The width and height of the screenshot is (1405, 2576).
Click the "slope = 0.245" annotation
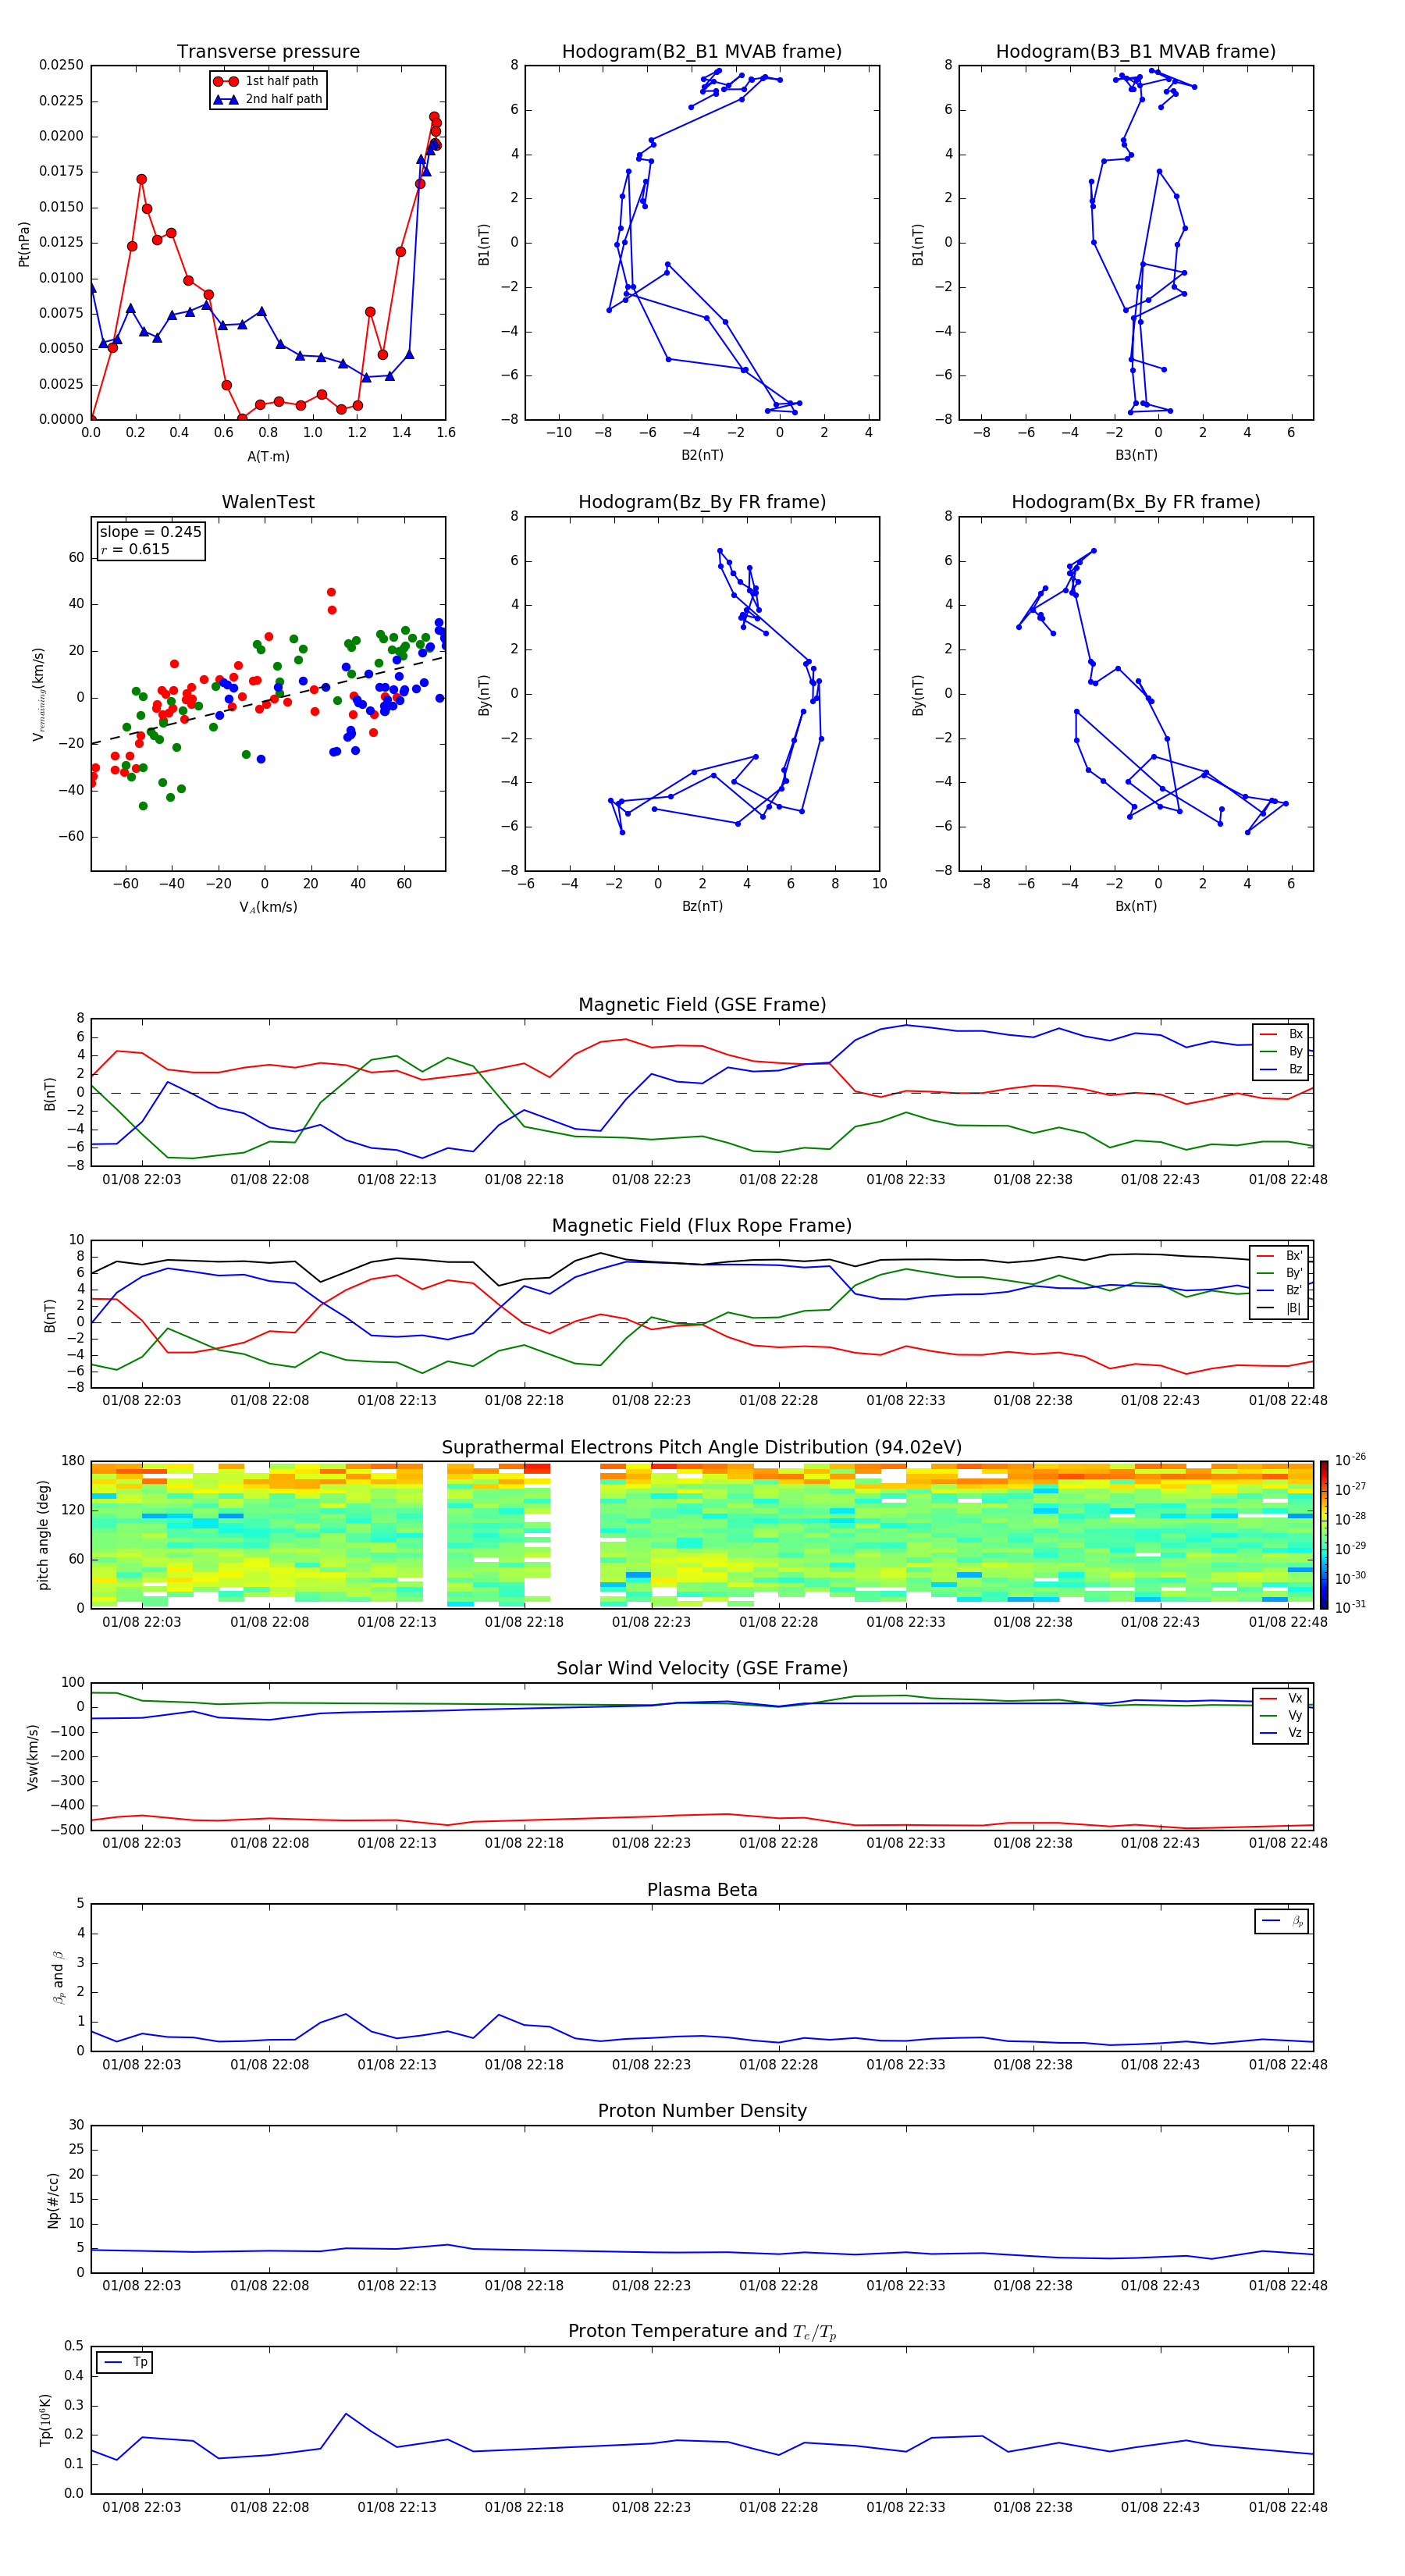point(150,532)
